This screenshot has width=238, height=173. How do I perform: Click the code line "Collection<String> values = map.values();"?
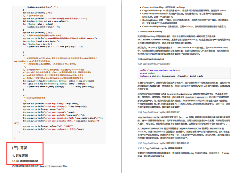(x=46, y=21)
